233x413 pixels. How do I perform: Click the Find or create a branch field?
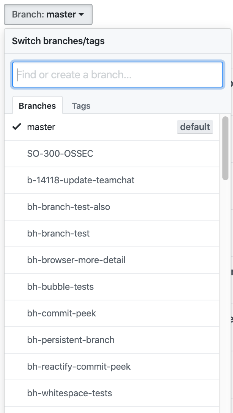click(x=118, y=75)
